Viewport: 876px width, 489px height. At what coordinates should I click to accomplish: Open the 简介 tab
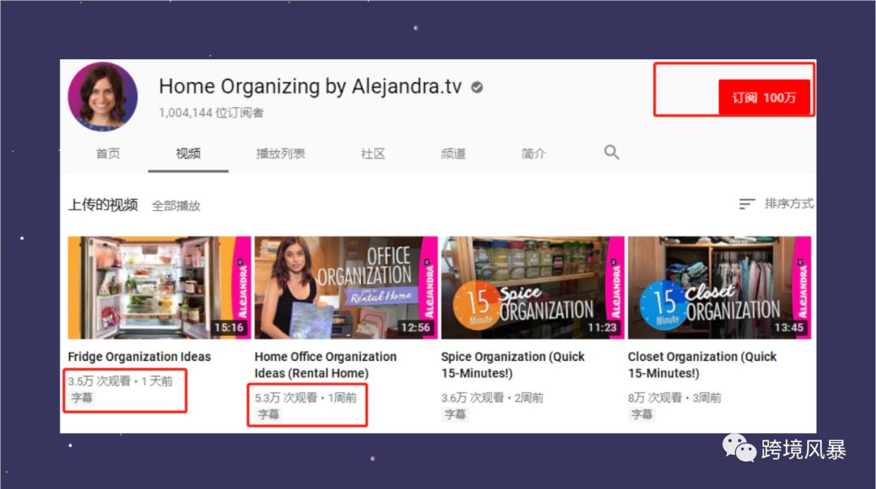pyautogui.click(x=533, y=154)
